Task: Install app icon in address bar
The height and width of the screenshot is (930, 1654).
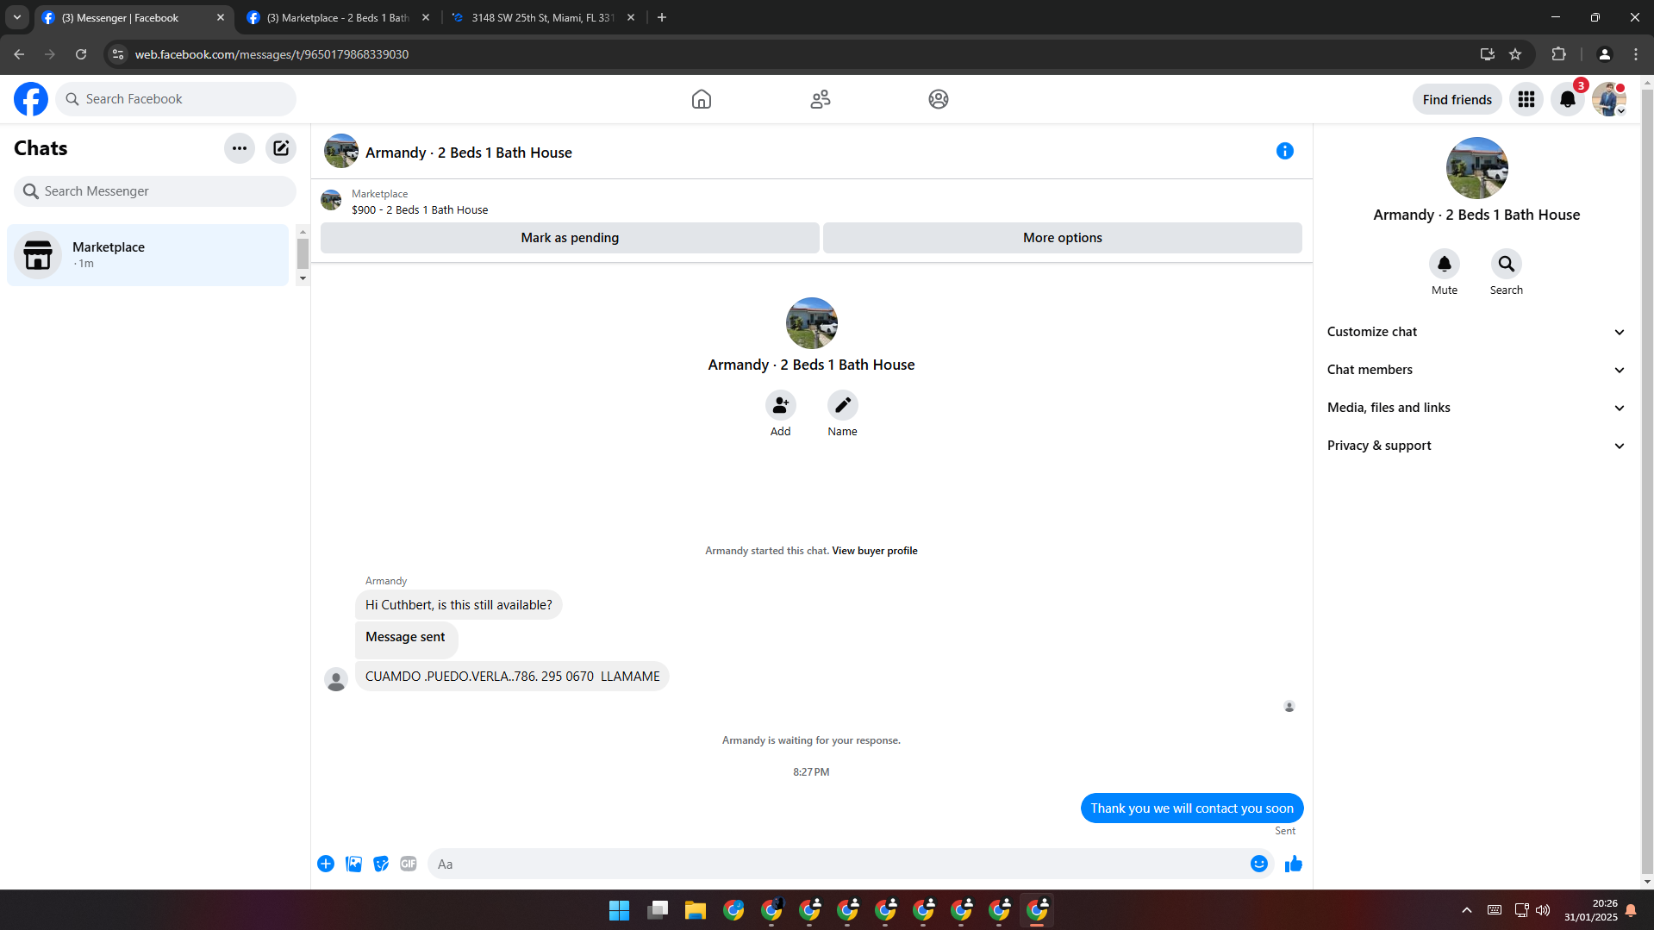Action: point(1488,54)
